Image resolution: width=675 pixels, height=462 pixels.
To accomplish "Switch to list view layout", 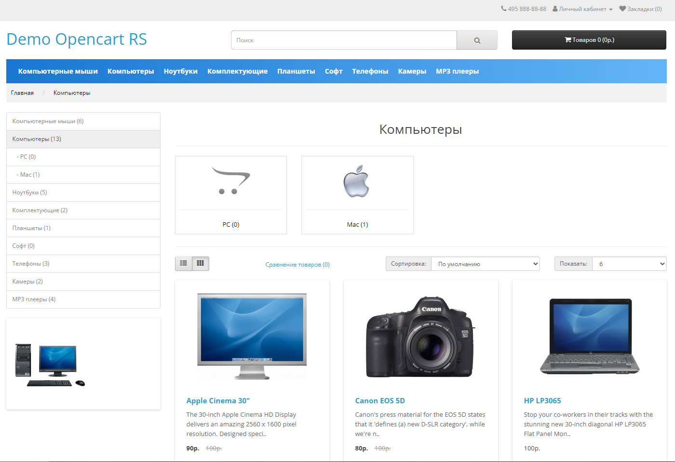I will (x=184, y=263).
